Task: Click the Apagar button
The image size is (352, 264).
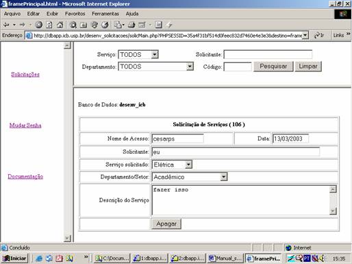Action: (x=166, y=224)
